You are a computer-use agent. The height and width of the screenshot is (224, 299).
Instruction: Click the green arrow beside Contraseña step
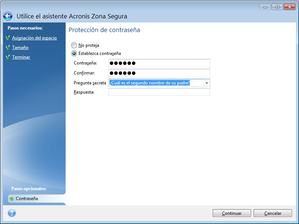pyautogui.click(x=11, y=198)
